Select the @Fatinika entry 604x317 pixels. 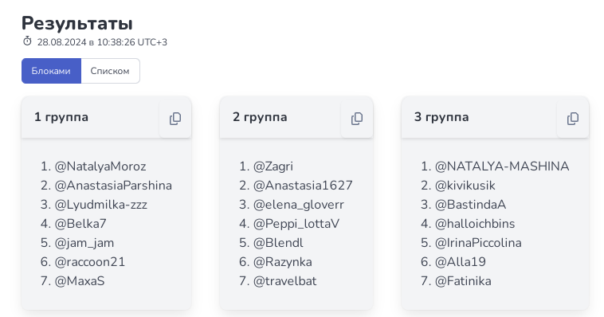click(463, 281)
